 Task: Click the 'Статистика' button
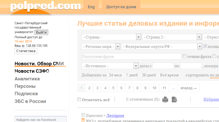pyautogui.click(x=26, y=51)
